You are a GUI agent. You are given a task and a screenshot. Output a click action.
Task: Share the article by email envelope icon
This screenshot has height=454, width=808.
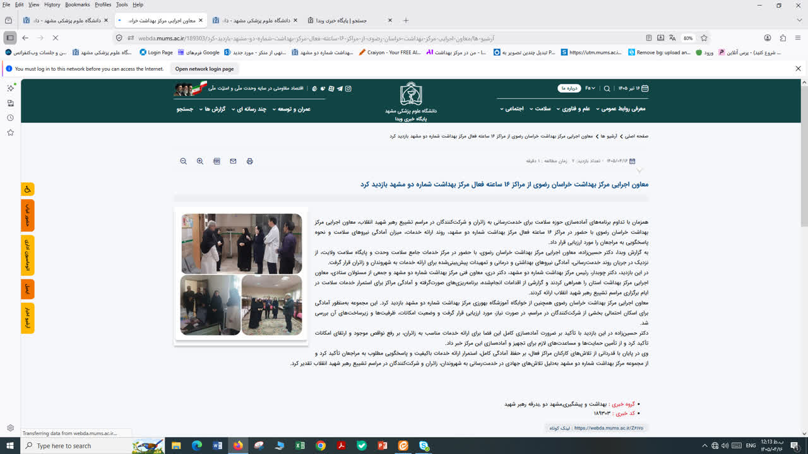click(233, 161)
